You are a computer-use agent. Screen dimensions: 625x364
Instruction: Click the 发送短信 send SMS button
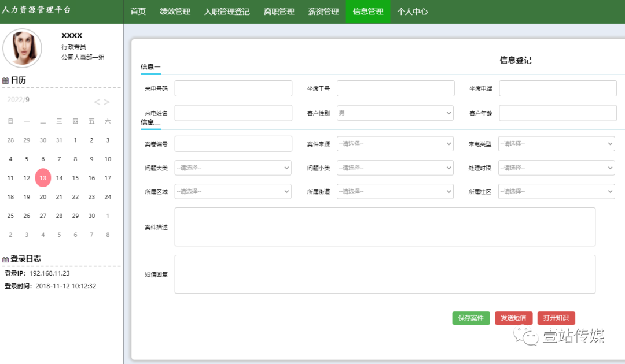tap(513, 318)
